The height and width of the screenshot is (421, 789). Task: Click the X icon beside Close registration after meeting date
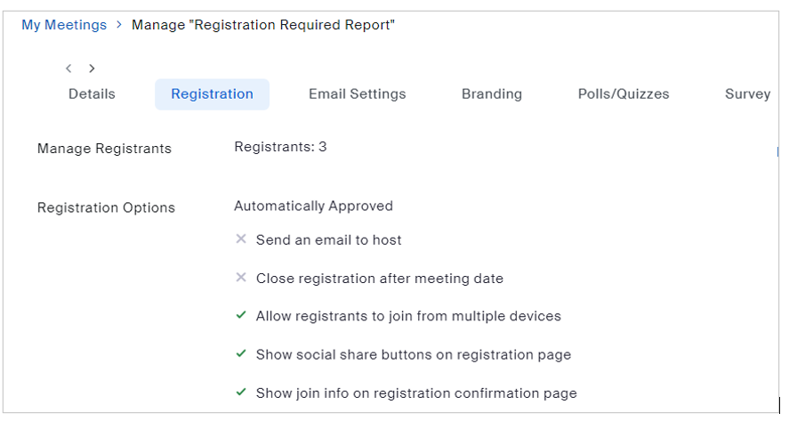(240, 278)
